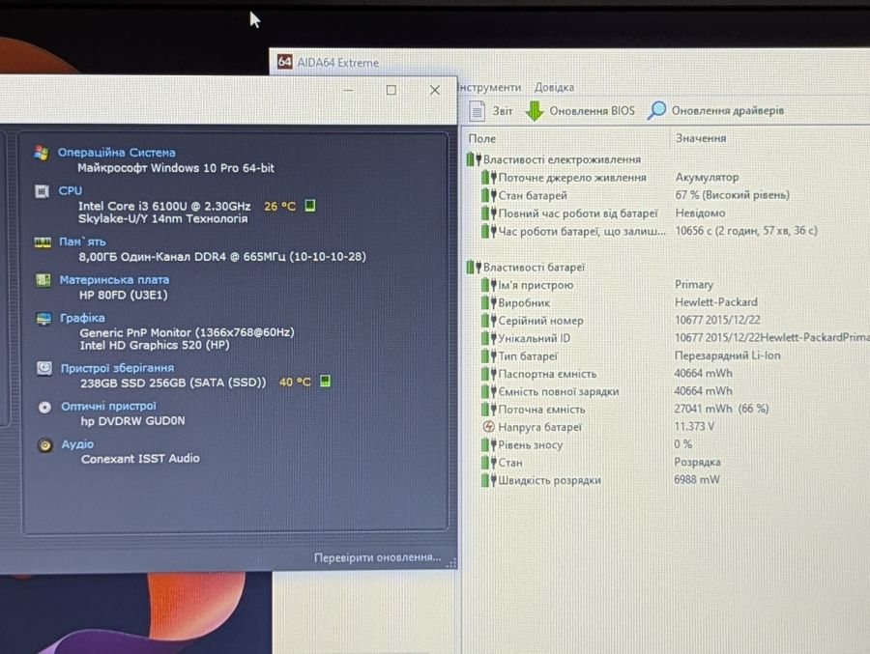Click the Conexant ISST Audio text

tap(140, 459)
